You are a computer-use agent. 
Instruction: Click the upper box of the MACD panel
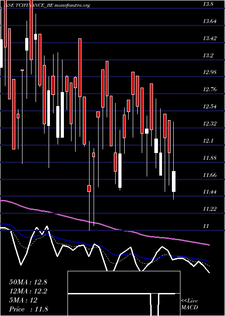[x=124, y=282]
